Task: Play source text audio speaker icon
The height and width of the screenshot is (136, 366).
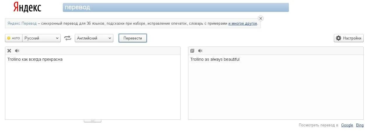Action: coord(17,51)
